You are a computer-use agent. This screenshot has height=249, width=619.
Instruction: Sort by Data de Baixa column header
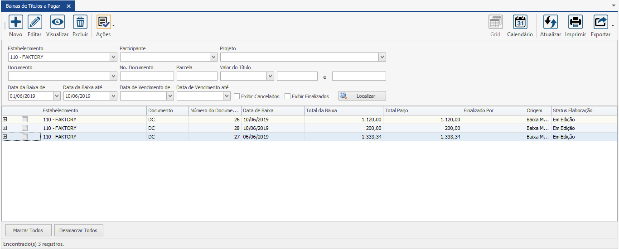tap(272, 110)
